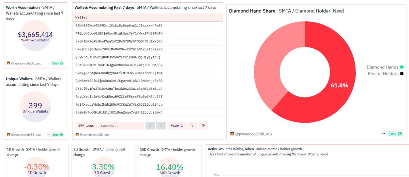The image size is (409, 177).
Task: Open Wallets Accumulating Past 7 days title
Action: pyautogui.click(x=104, y=7)
